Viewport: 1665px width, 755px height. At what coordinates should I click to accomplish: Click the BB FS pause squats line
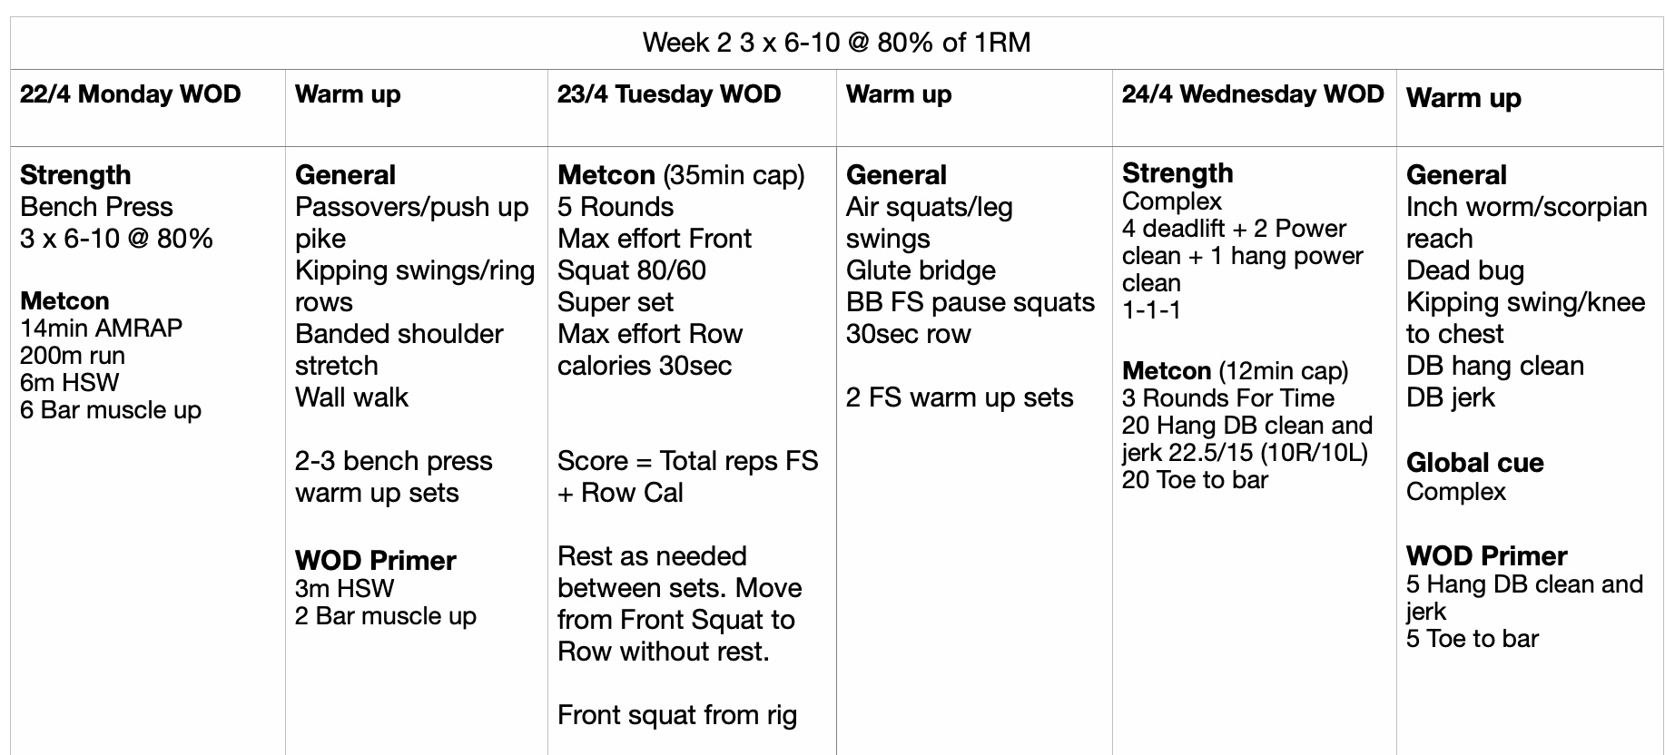[x=970, y=302]
